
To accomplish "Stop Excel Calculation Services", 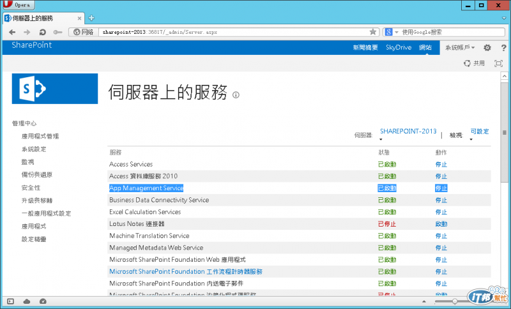I will (x=441, y=212).
